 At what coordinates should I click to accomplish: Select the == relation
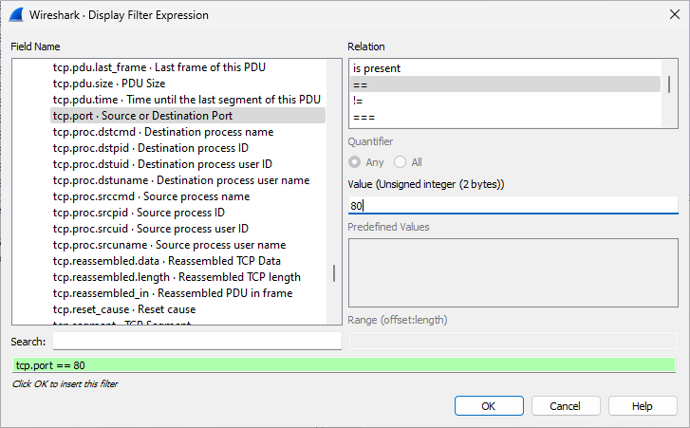(x=506, y=84)
